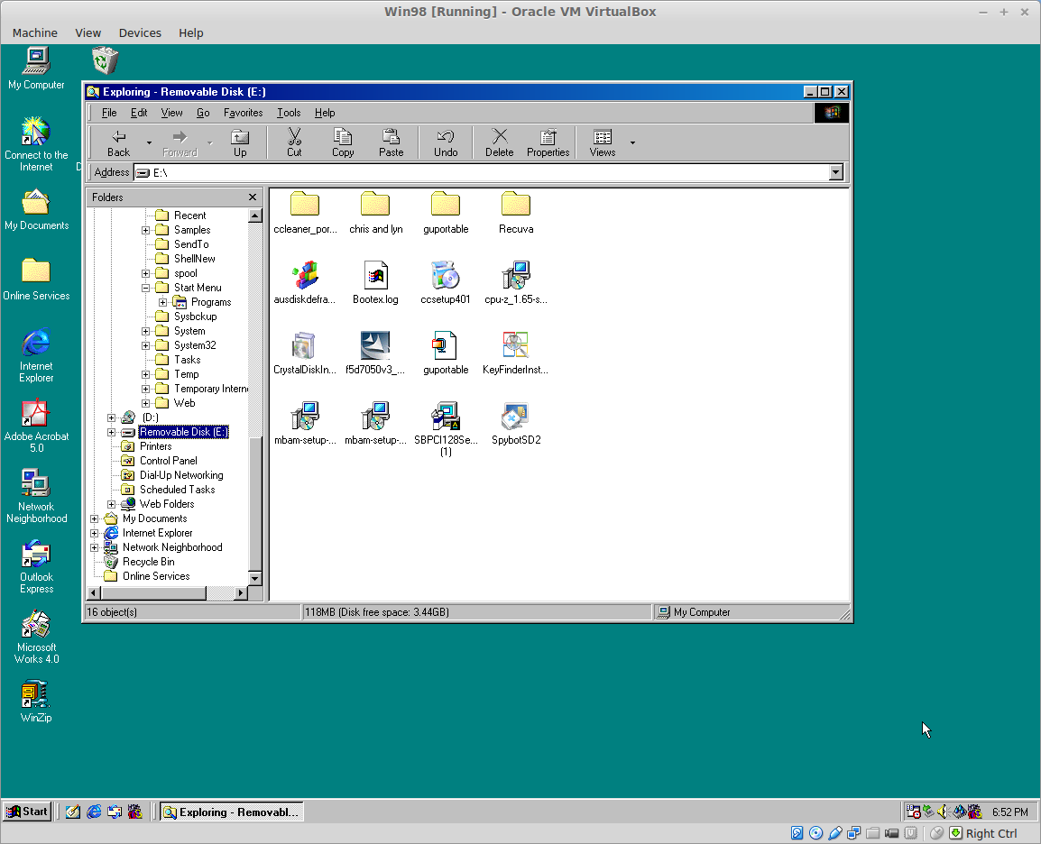Open the Go menu
The width and height of the screenshot is (1041, 844).
[202, 113]
